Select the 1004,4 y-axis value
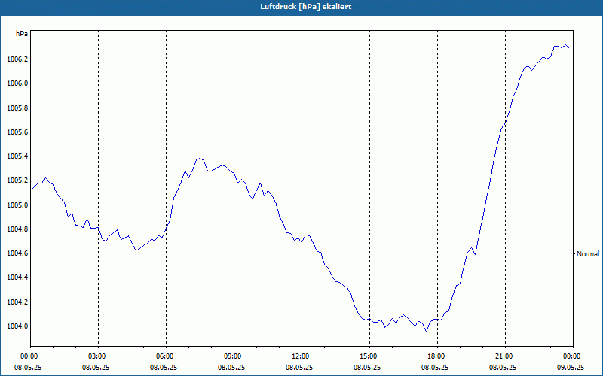This screenshot has height=376, width=603. 17,277
